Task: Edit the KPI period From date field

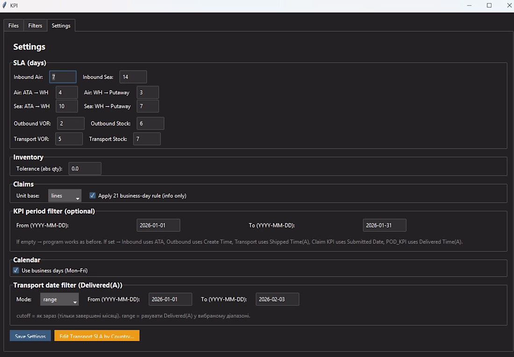Action: [158, 225]
